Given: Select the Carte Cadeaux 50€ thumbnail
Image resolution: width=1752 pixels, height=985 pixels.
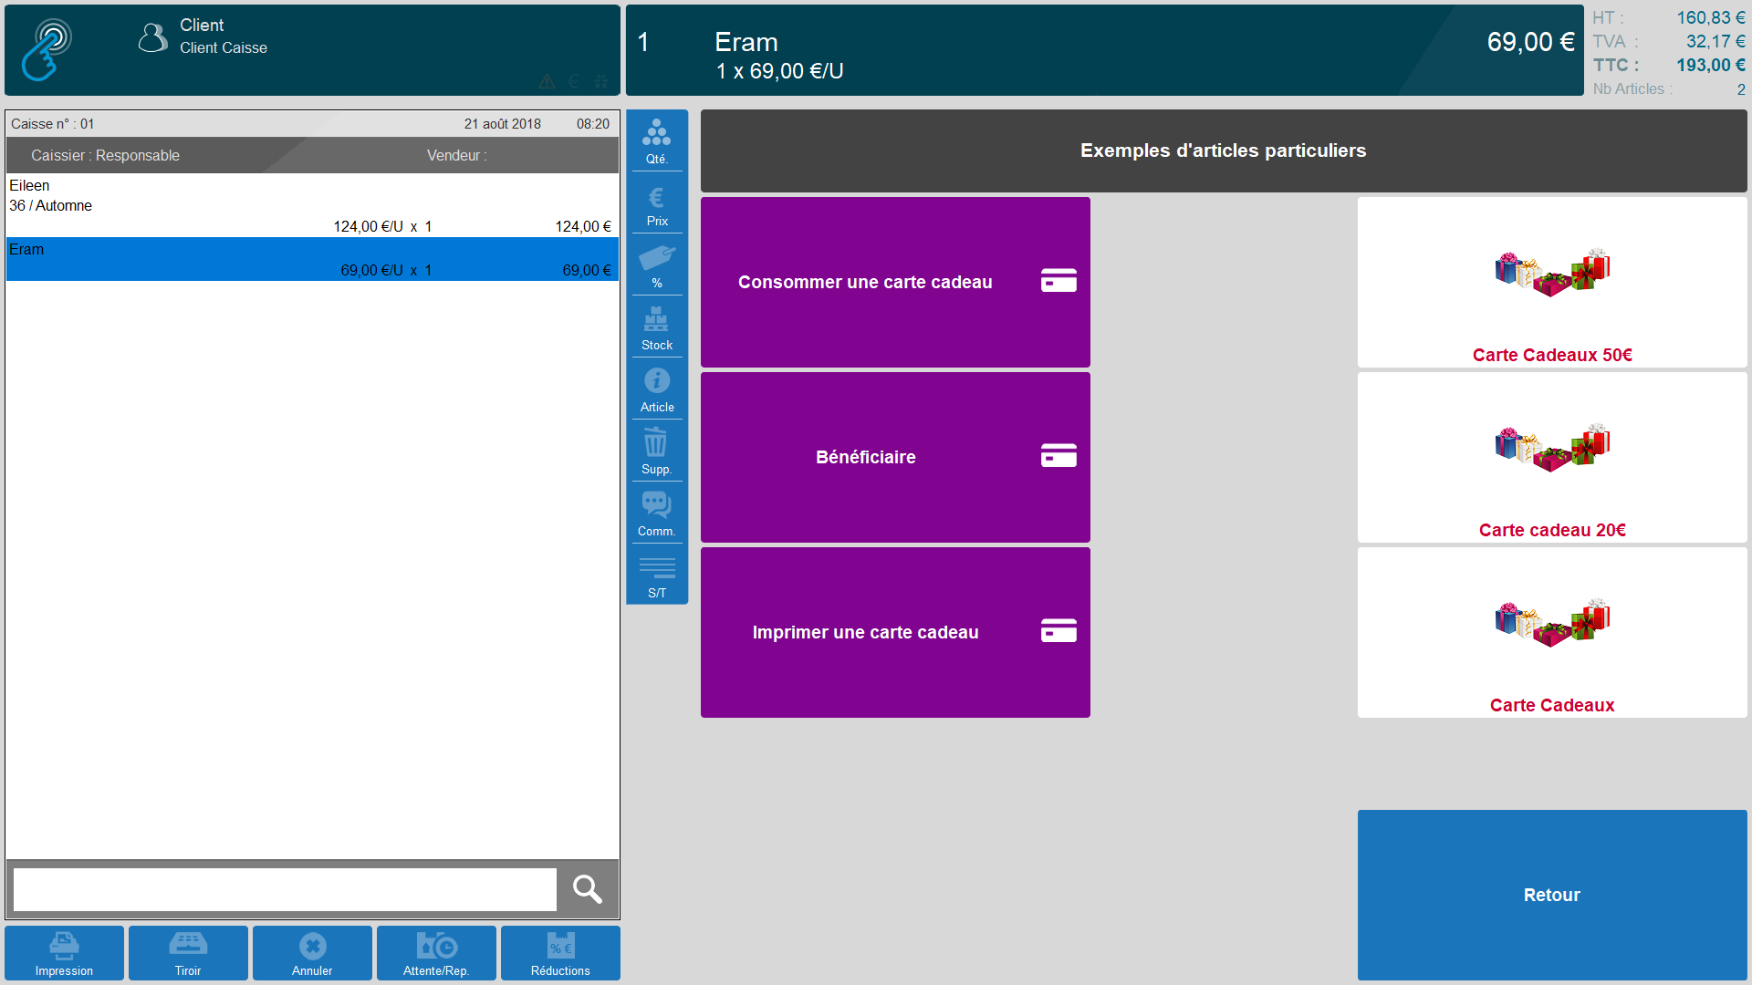Looking at the screenshot, I should pos(1552,282).
